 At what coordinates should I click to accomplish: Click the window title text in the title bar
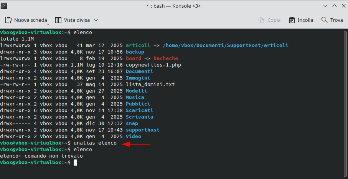point(174,6)
